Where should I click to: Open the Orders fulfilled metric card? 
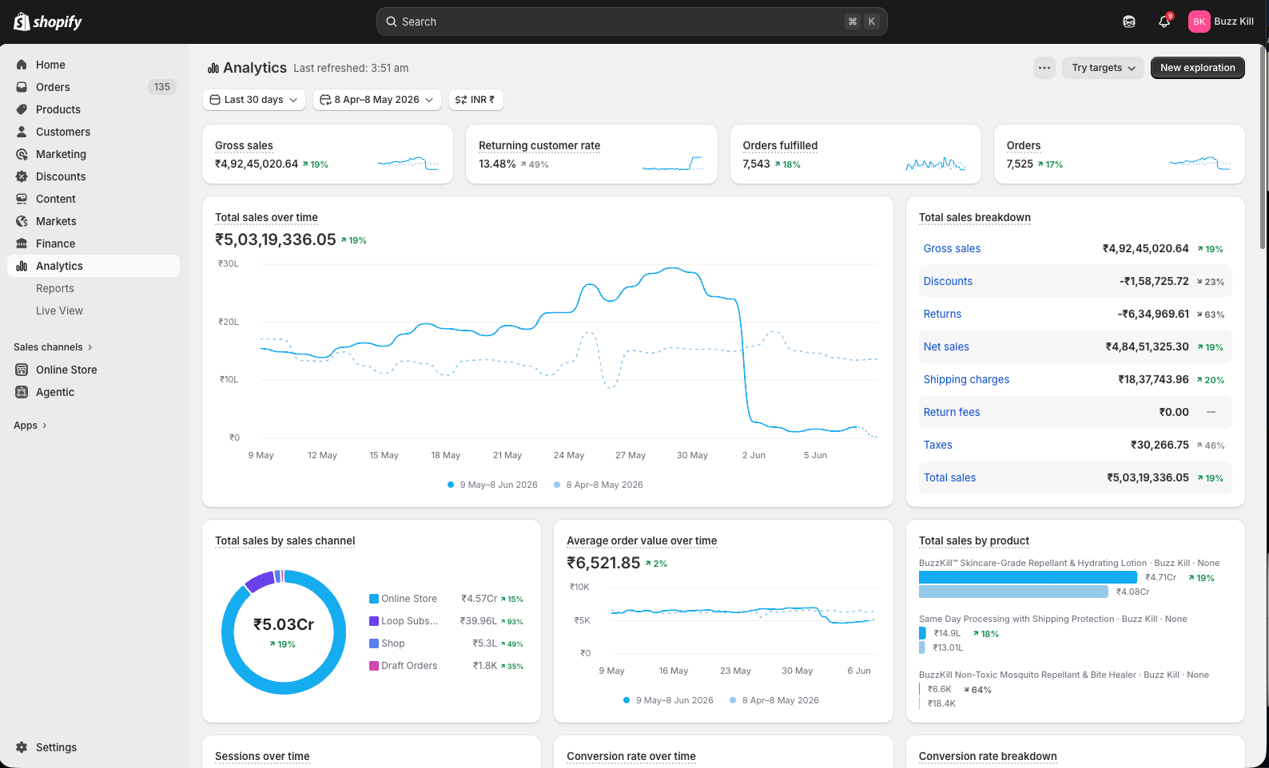[855, 154]
